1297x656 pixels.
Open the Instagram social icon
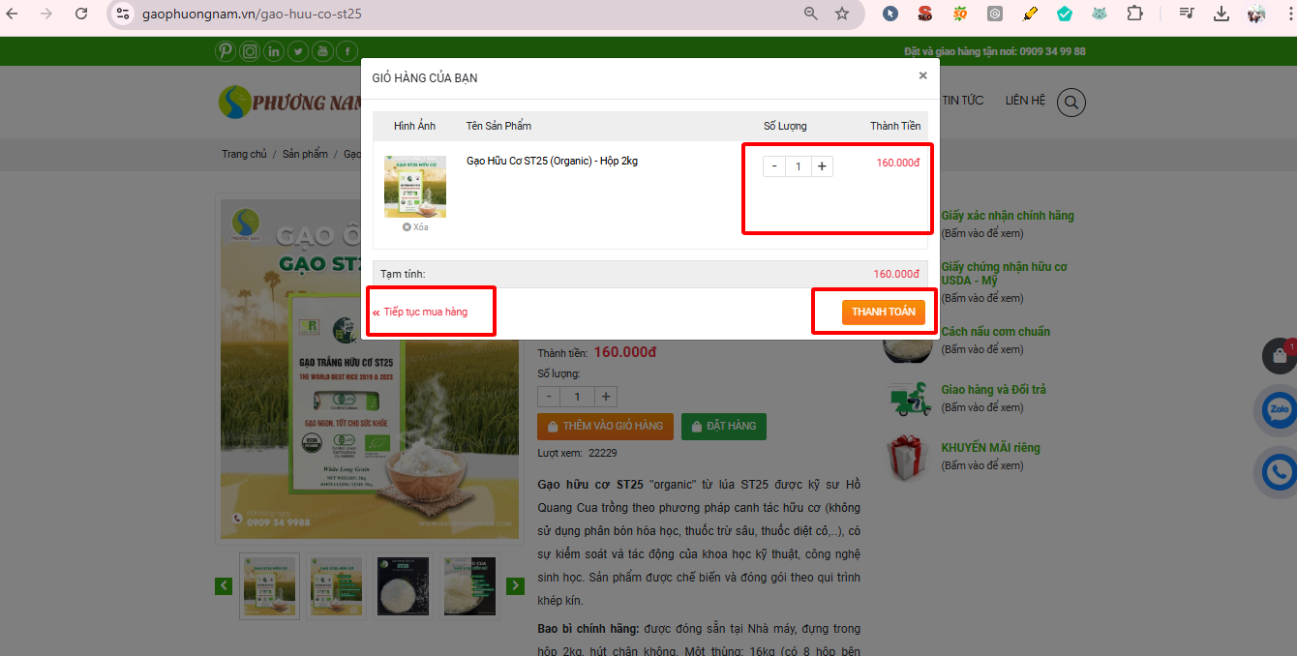250,51
